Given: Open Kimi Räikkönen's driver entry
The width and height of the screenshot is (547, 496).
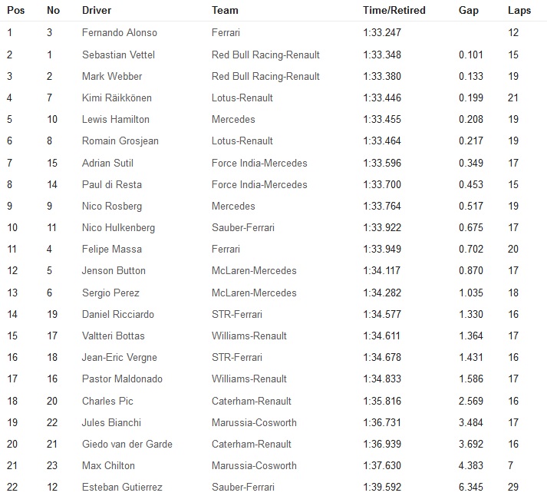Looking at the screenshot, I should click(x=117, y=98).
